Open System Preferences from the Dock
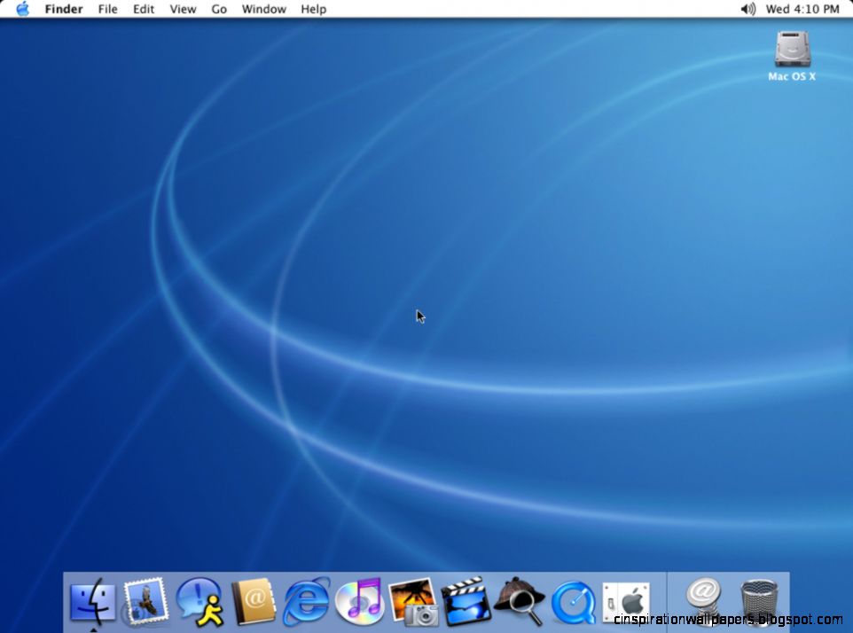853x633 pixels. [625, 601]
